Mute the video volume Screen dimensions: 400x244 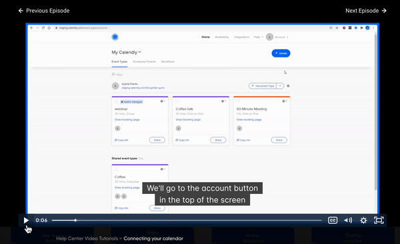pos(348,220)
